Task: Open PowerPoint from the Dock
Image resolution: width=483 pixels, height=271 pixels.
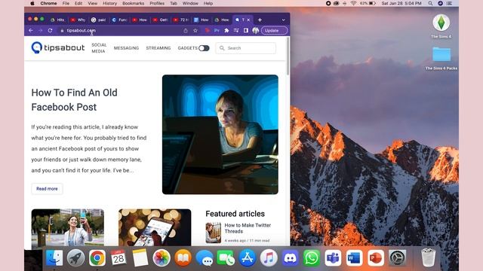Action: 376,257
